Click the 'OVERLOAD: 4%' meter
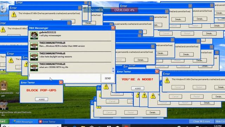The height and width of the screenshot is (127, 225). pos(124,10)
